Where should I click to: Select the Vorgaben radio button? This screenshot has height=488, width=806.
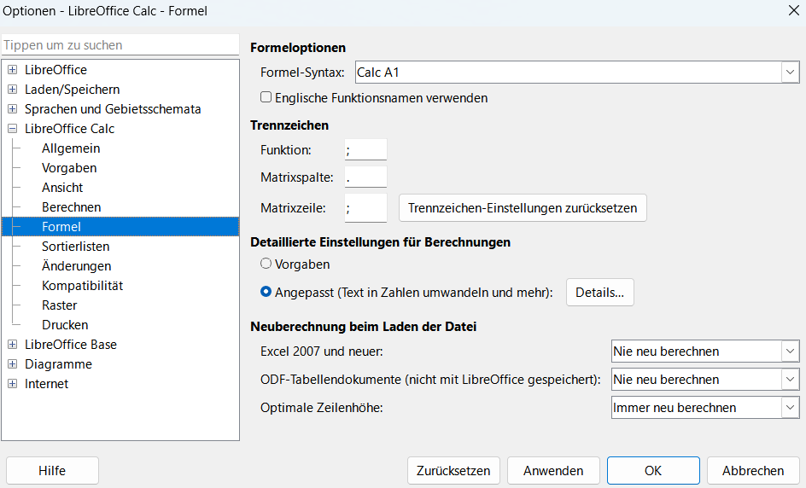(x=266, y=264)
